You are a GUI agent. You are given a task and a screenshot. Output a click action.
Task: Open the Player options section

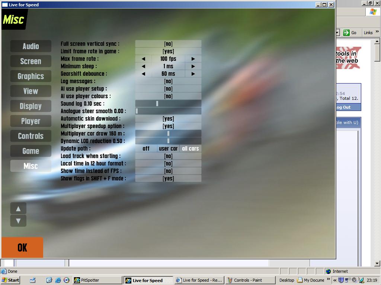(31, 121)
